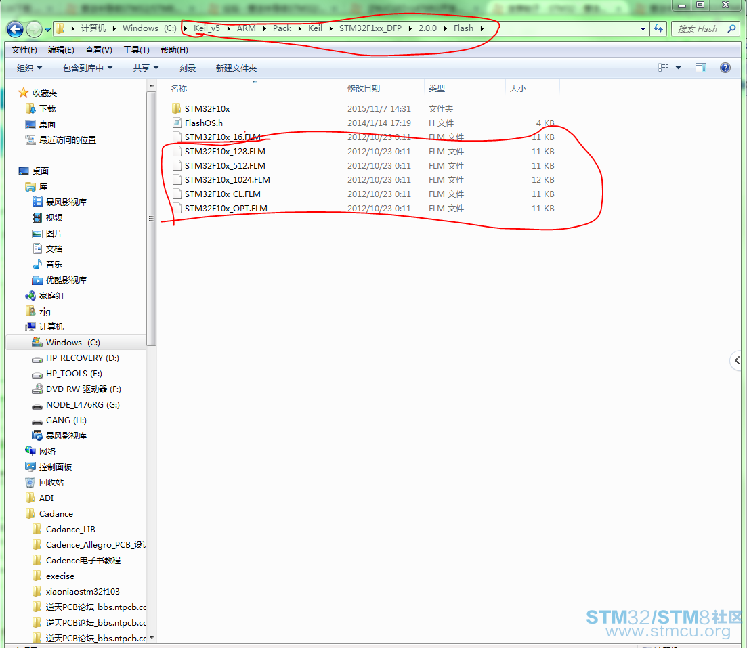Open the 工具(T) menu
This screenshot has height=648, width=747.
(136, 50)
